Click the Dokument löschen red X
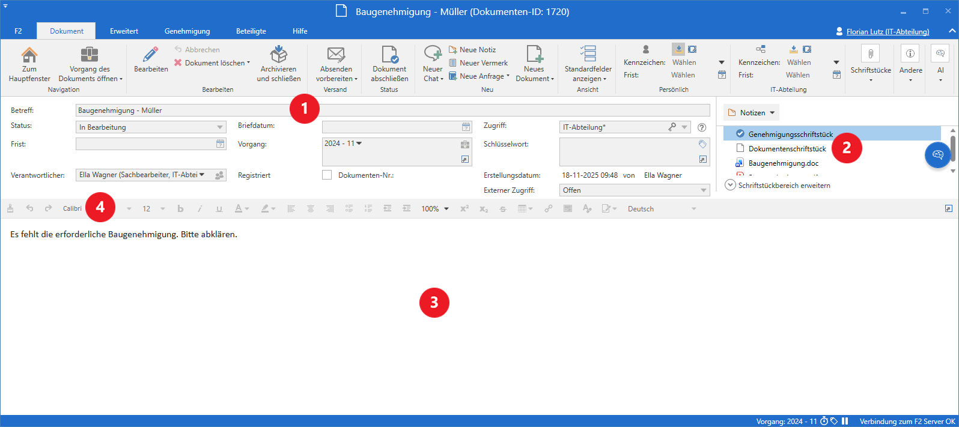 (x=178, y=62)
